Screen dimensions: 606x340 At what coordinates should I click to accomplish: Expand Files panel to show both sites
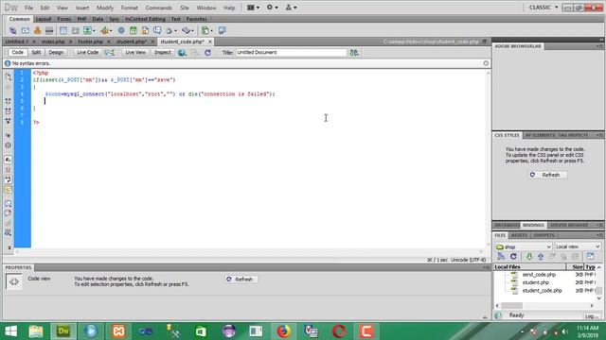(x=590, y=256)
